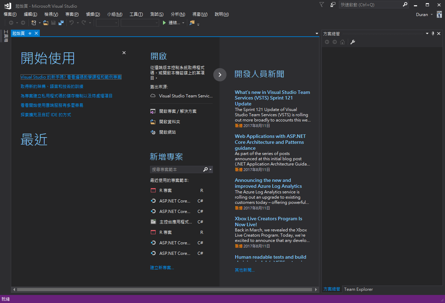
Task: Click the Open File toolbar icon
Action: coord(46,23)
